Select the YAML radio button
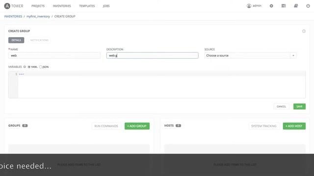 (x=29, y=67)
